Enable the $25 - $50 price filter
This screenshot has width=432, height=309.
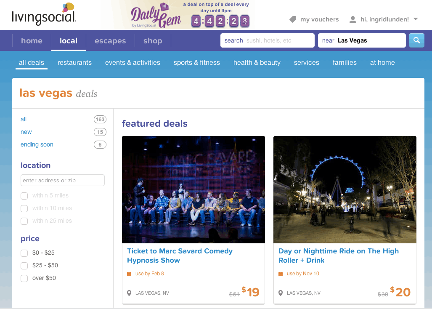pos(24,266)
